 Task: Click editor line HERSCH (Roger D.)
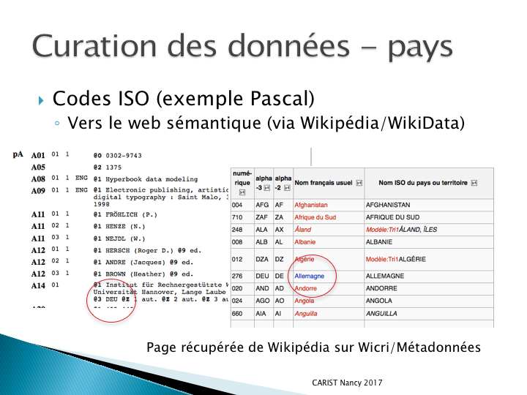(x=140, y=251)
